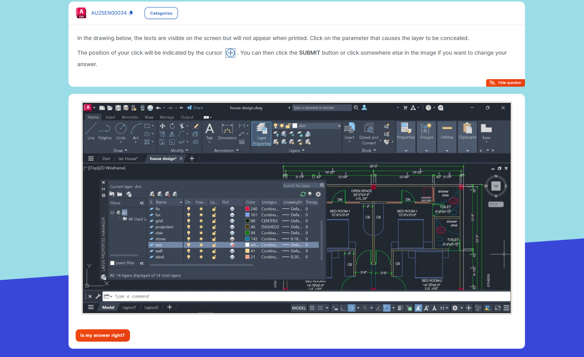Click the New Property Filter icon
The width and height of the screenshot is (584, 357).
(x=112, y=194)
